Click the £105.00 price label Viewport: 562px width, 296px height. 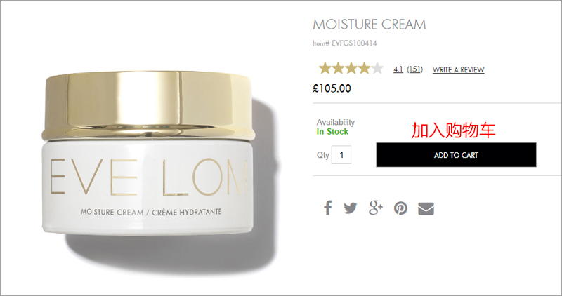coord(332,88)
